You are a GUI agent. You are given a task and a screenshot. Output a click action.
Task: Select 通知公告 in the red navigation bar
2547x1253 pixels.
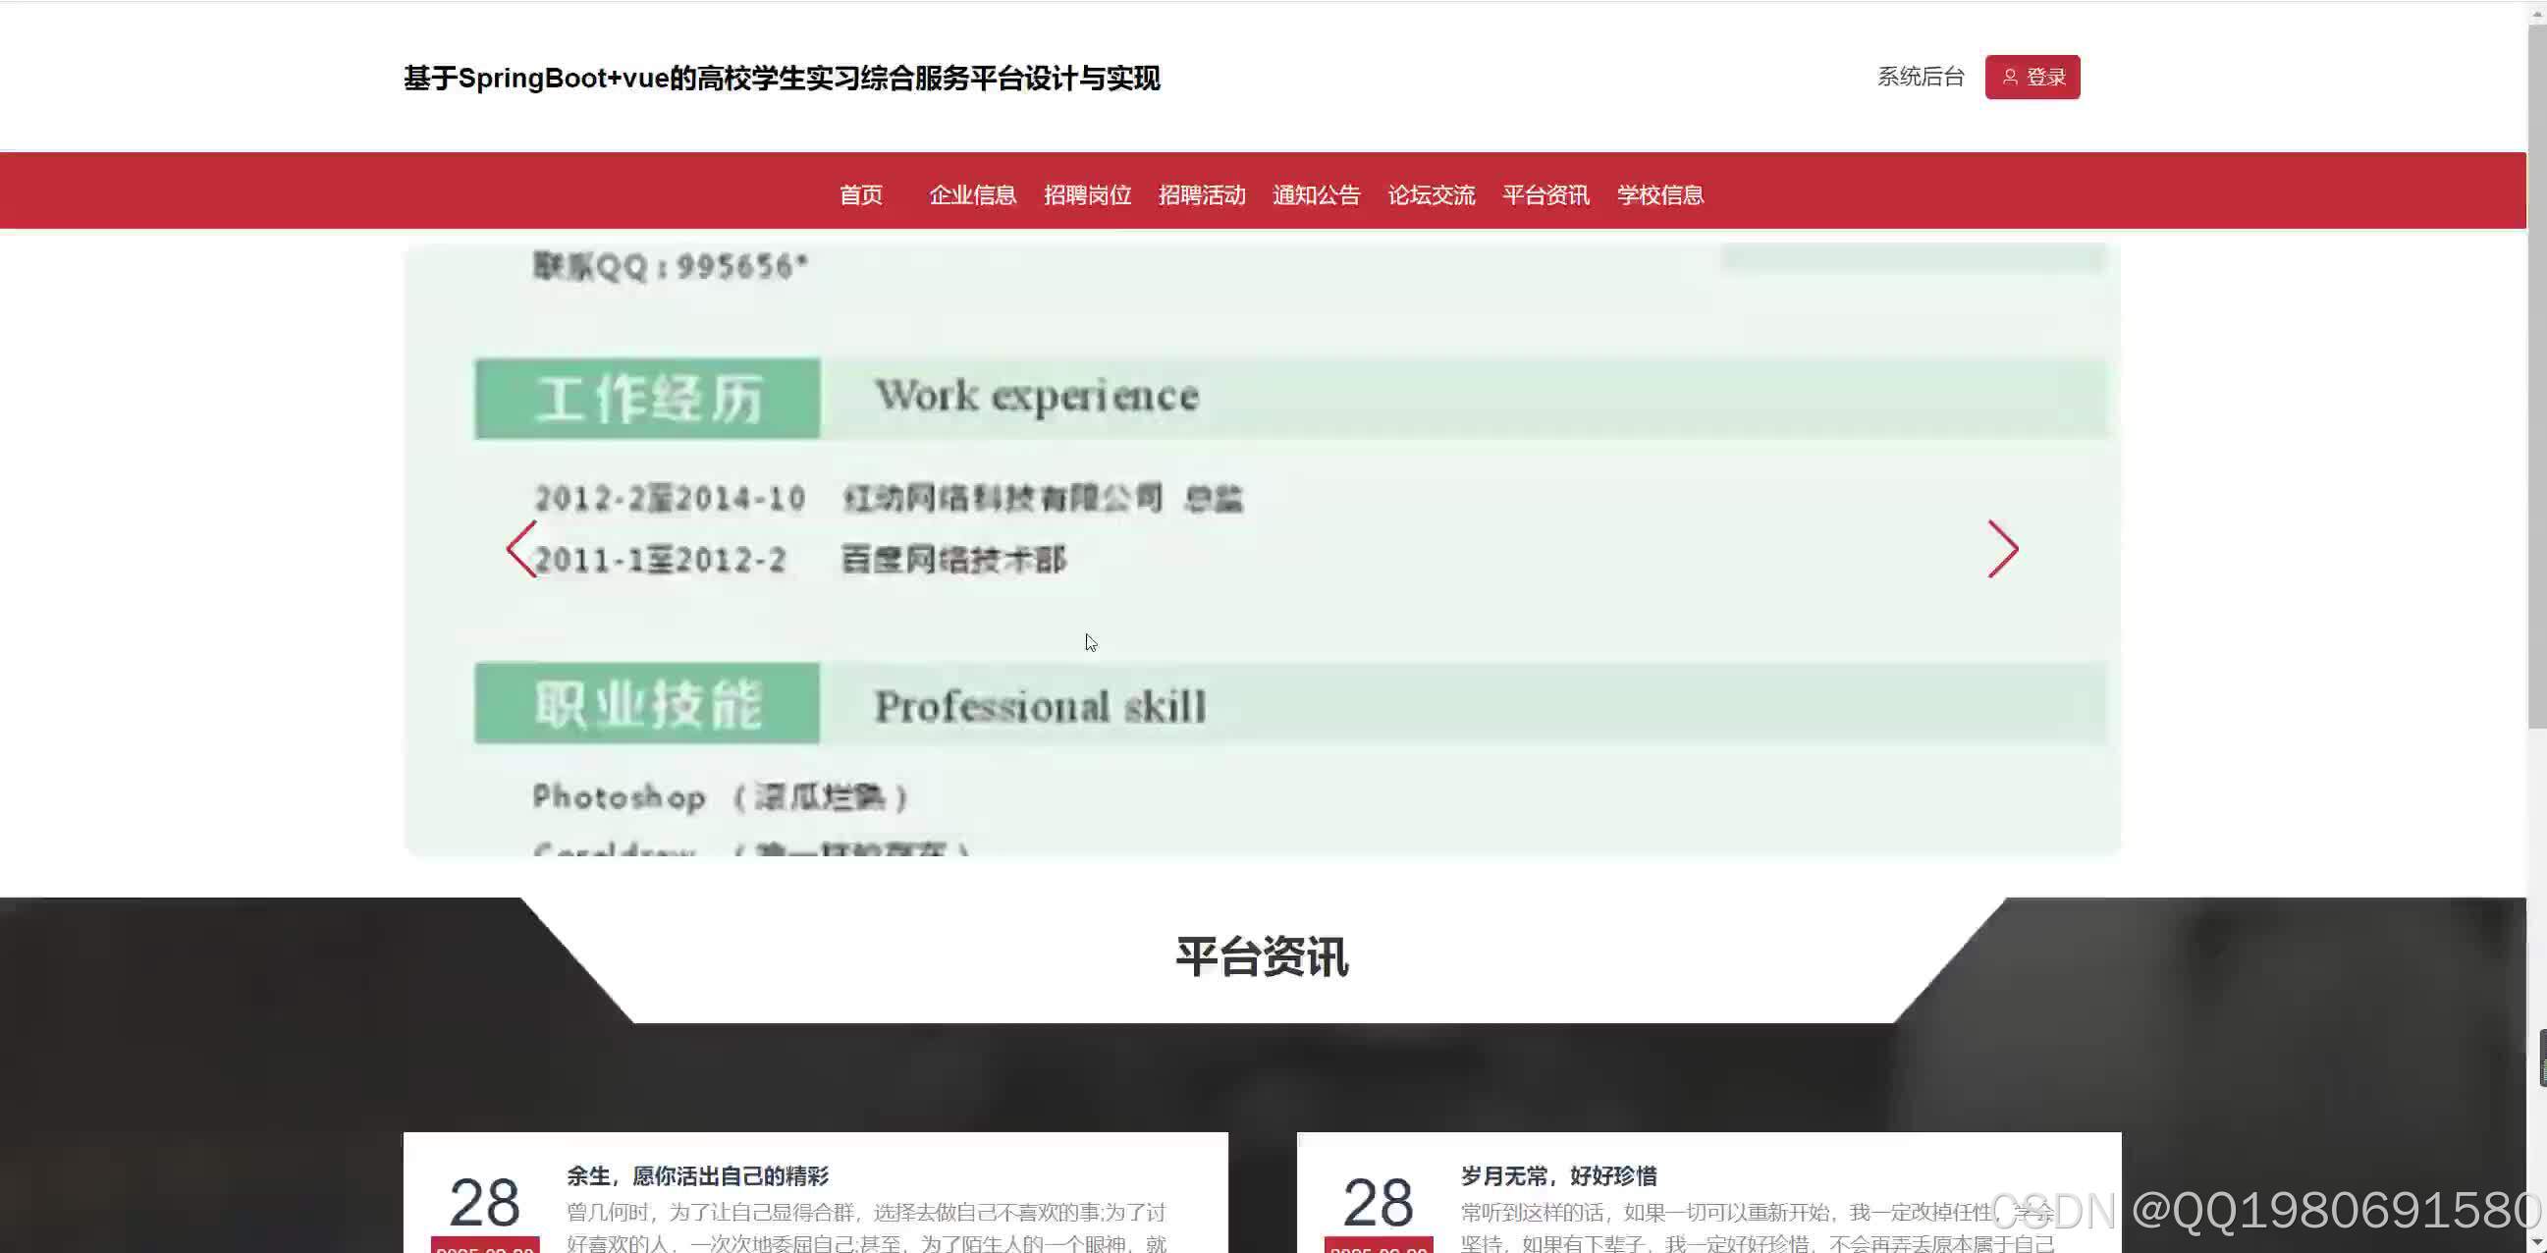(x=1317, y=194)
